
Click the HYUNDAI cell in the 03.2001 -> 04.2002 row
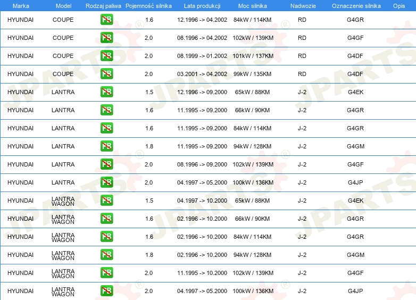[20, 74]
